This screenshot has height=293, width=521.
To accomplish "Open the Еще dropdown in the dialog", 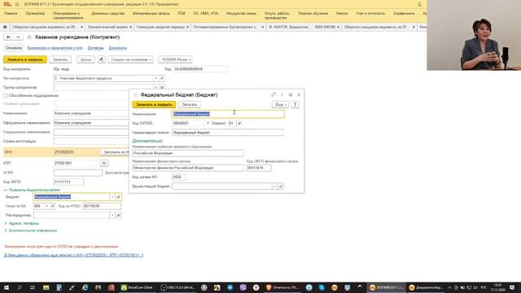I will [280, 105].
